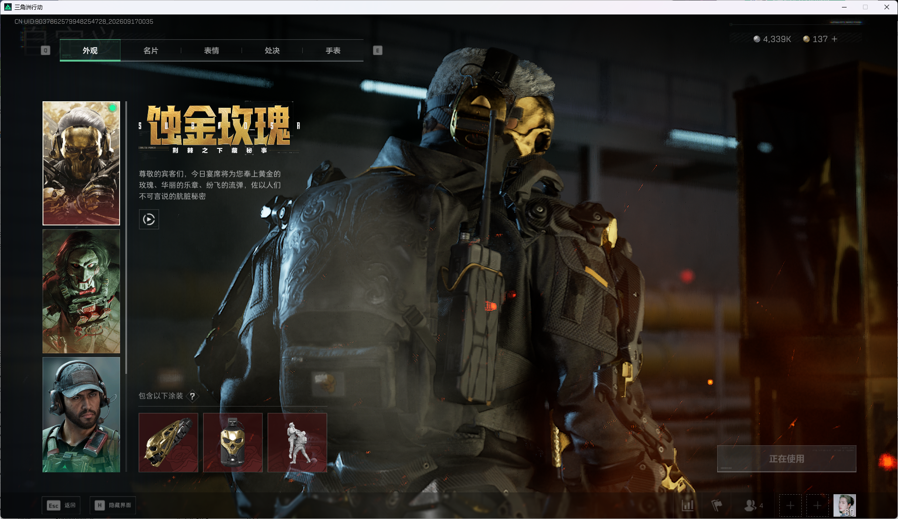This screenshot has width=898, height=519.
Task: Click the Esc 返回 button
Action: pos(61,505)
